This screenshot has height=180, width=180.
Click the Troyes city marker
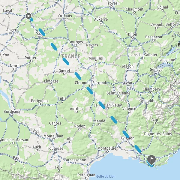pos(112,6)
